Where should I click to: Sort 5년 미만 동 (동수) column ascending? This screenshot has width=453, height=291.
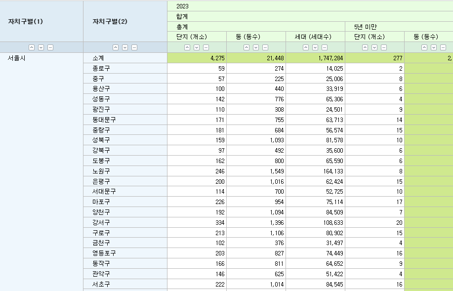[424, 47]
